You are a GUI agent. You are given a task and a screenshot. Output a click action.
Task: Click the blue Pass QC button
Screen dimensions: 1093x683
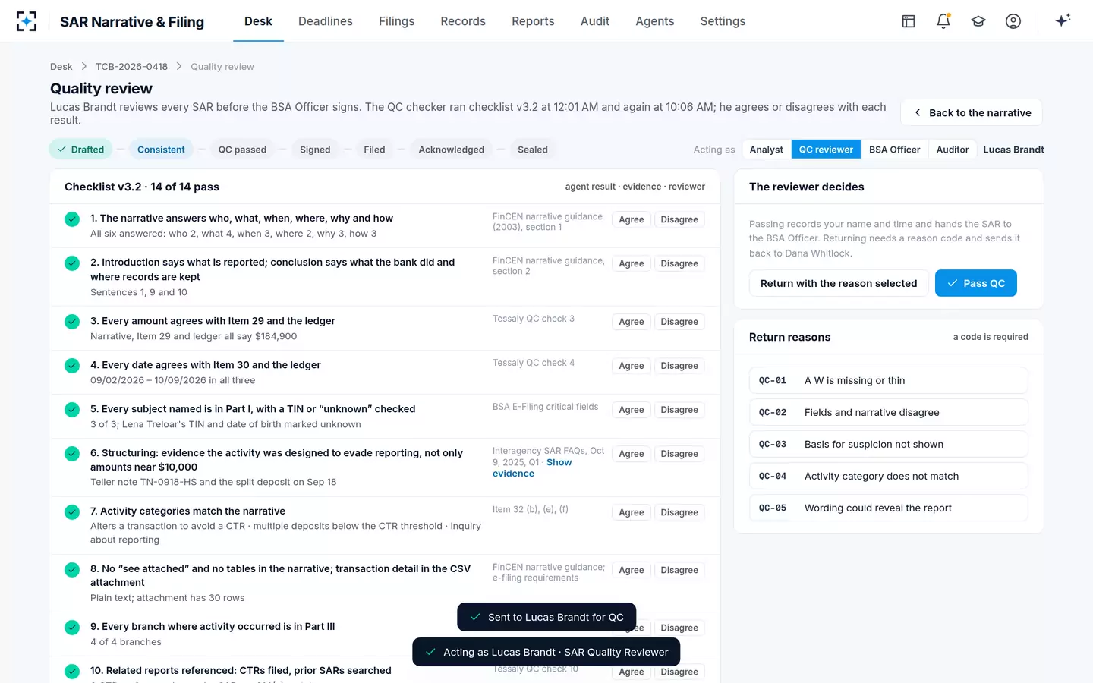click(975, 283)
